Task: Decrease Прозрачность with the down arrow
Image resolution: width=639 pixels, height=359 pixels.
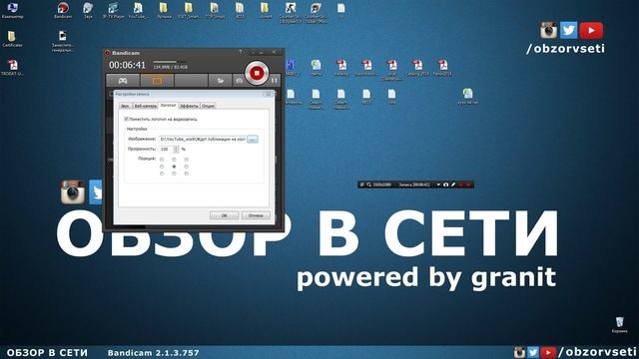Action: pos(176,151)
